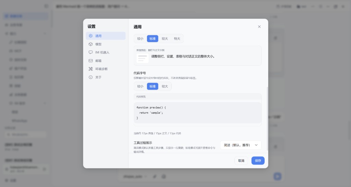Select 特大 for interface size
The width and height of the screenshot is (351, 187).
point(177,39)
